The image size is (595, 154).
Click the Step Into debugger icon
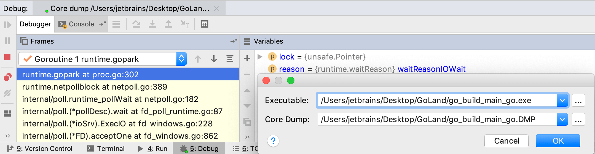coord(152,24)
